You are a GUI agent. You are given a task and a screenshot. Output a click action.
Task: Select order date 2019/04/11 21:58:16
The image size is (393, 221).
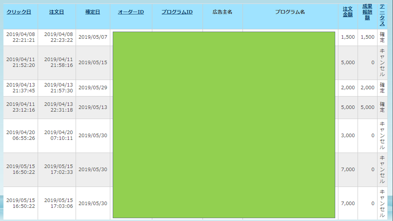click(x=58, y=62)
